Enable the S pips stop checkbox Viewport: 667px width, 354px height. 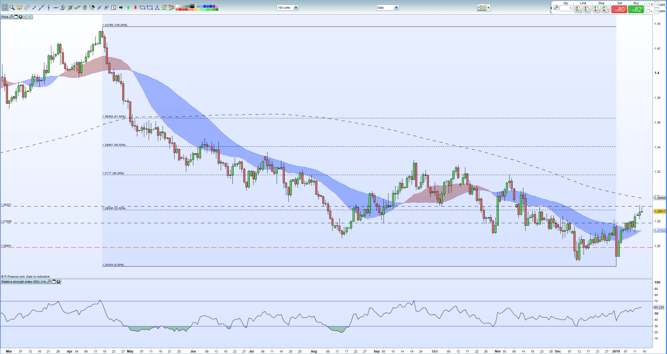tap(648, 5)
